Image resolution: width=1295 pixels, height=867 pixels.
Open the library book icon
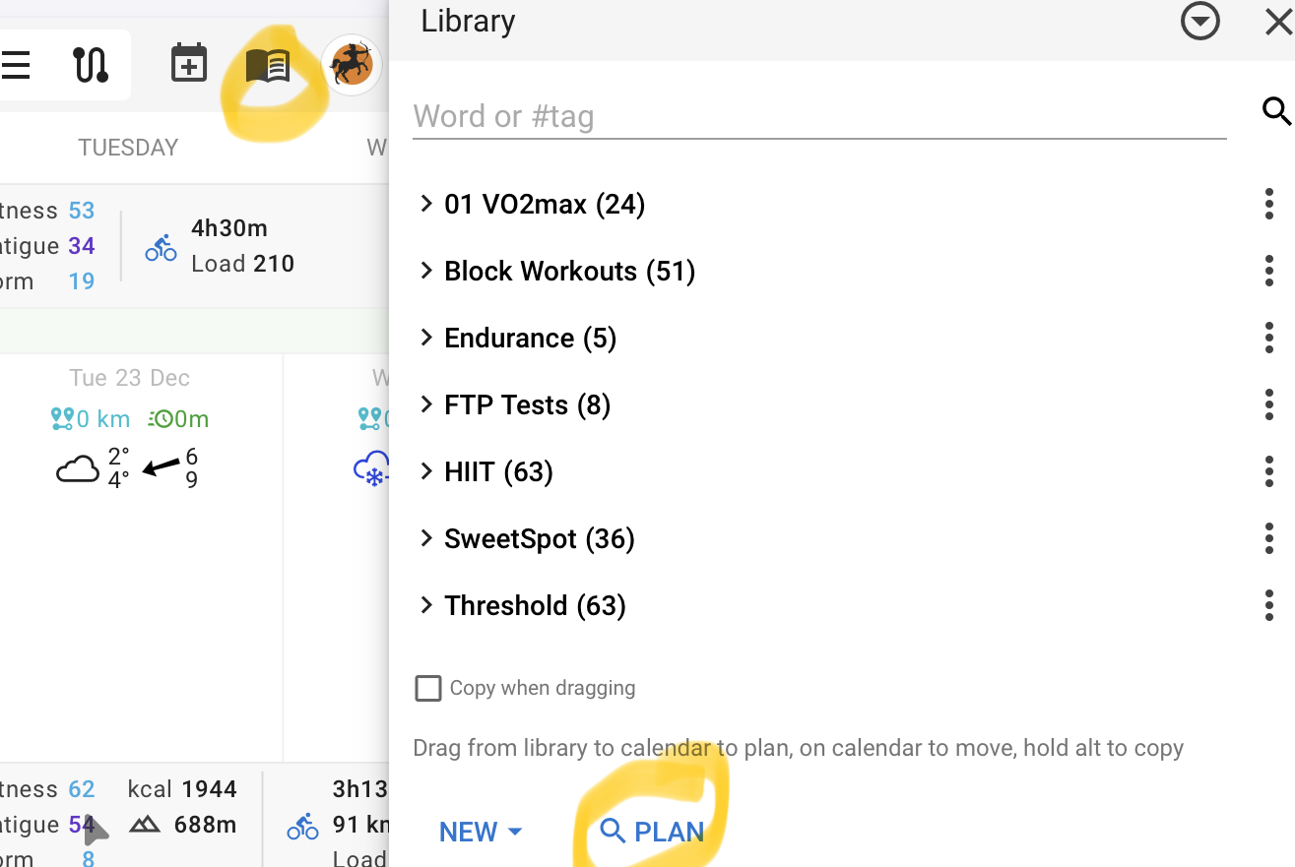(268, 66)
